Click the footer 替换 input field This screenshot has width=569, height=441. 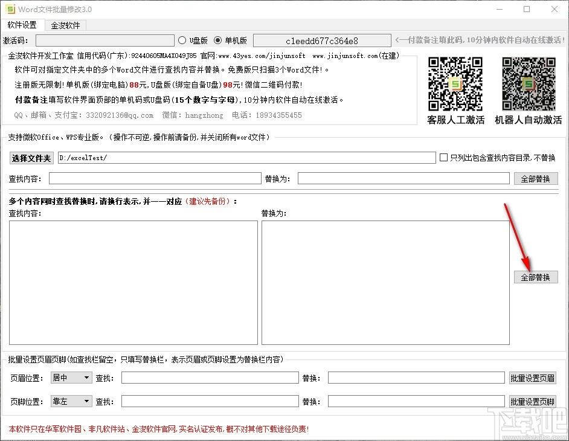click(416, 401)
